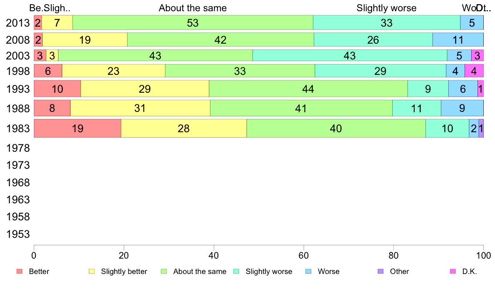
Task: Click the 2013 year axis label
Action: click(18, 23)
